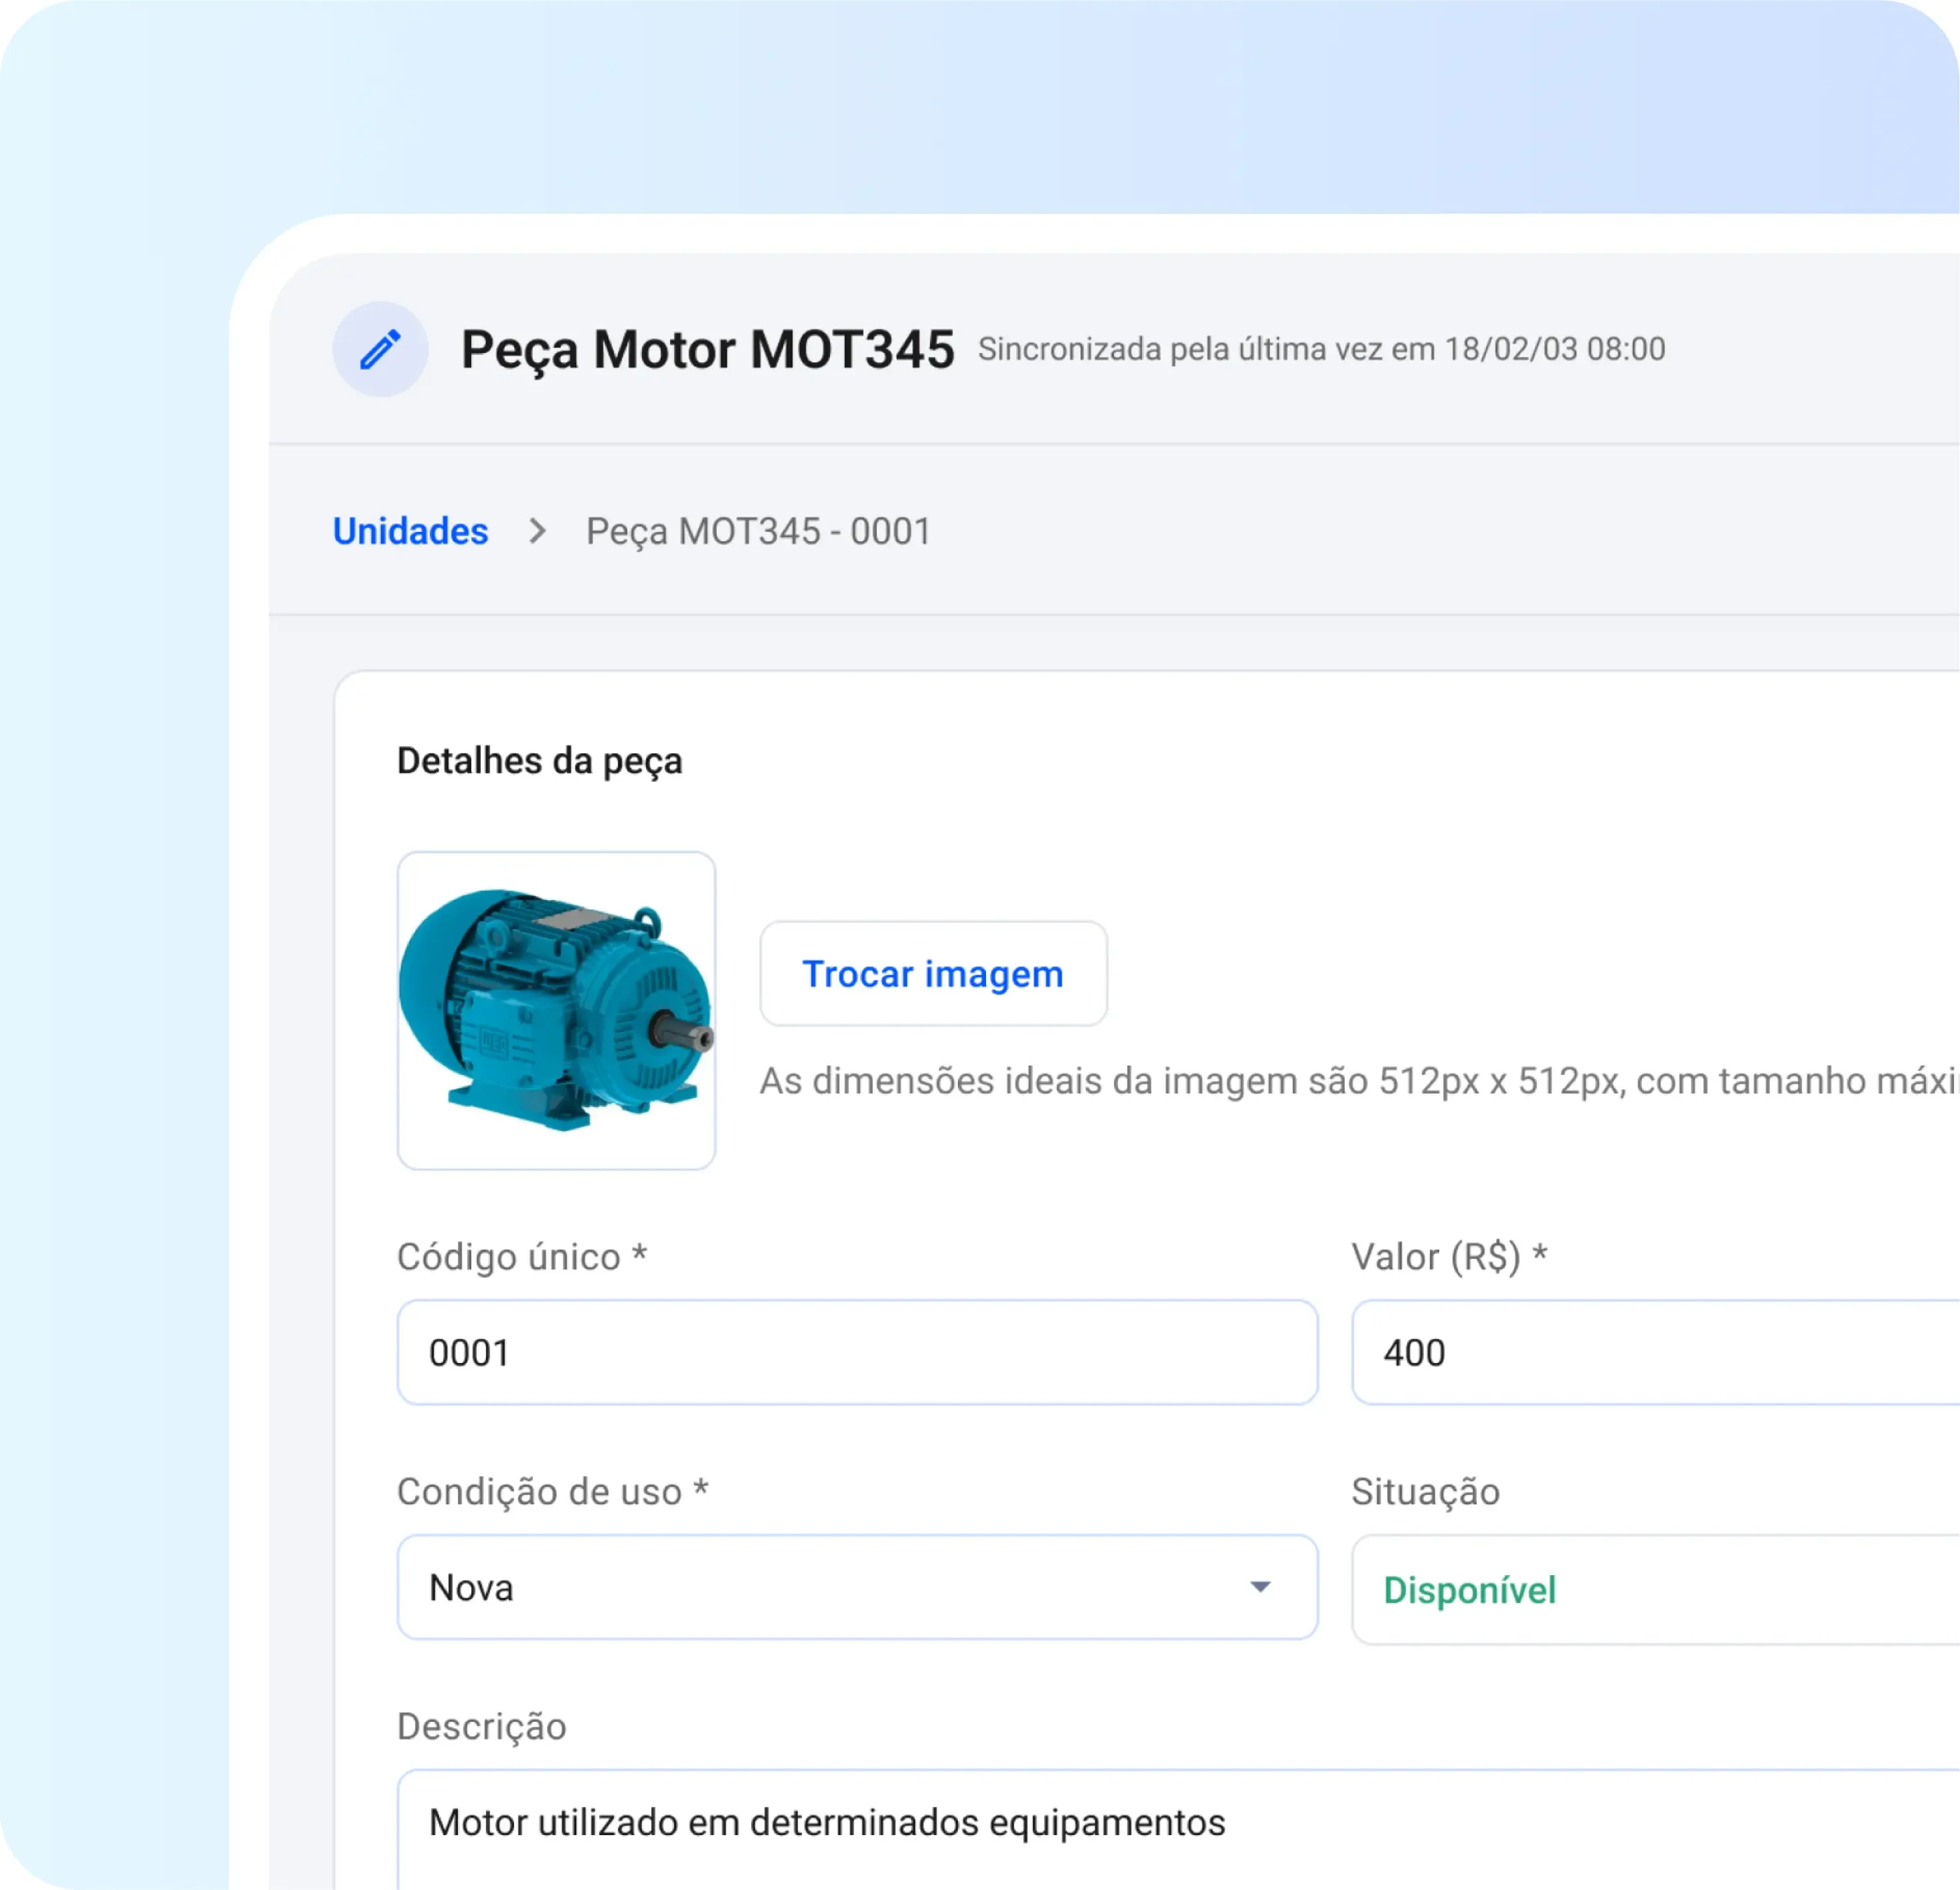Image resolution: width=1960 pixels, height=1890 pixels.
Task: Click the image dimensions hint text
Action: [x=1359, y=1082]
